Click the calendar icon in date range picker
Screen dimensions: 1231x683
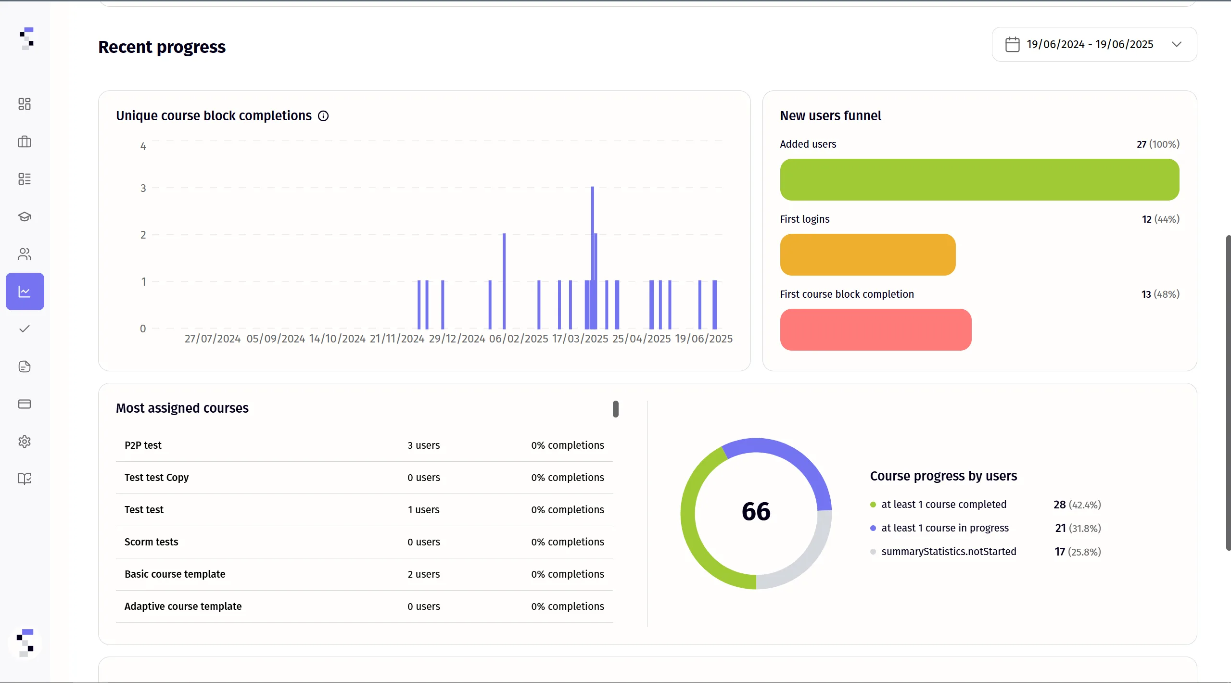pyautogui.click(x=1012, y=44)
